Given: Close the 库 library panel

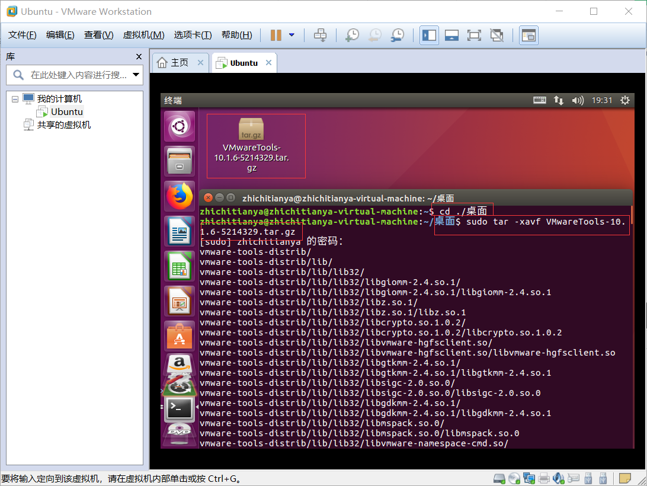Looking at the screenshot, I should coord(139,56).
